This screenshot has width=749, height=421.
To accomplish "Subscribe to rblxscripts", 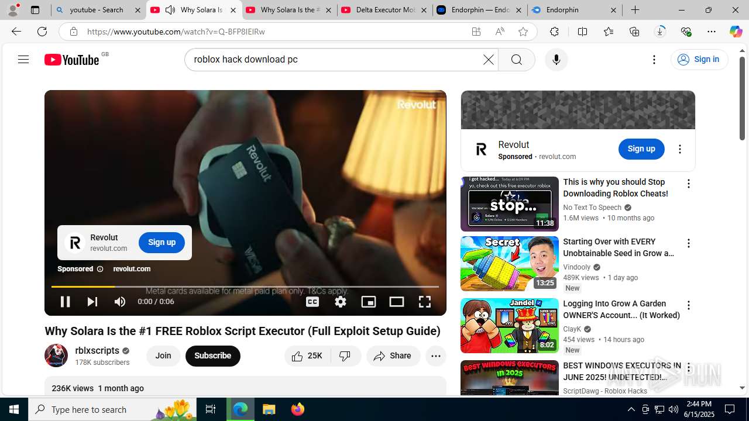I will pyautogui.click(x=213, y=356).
